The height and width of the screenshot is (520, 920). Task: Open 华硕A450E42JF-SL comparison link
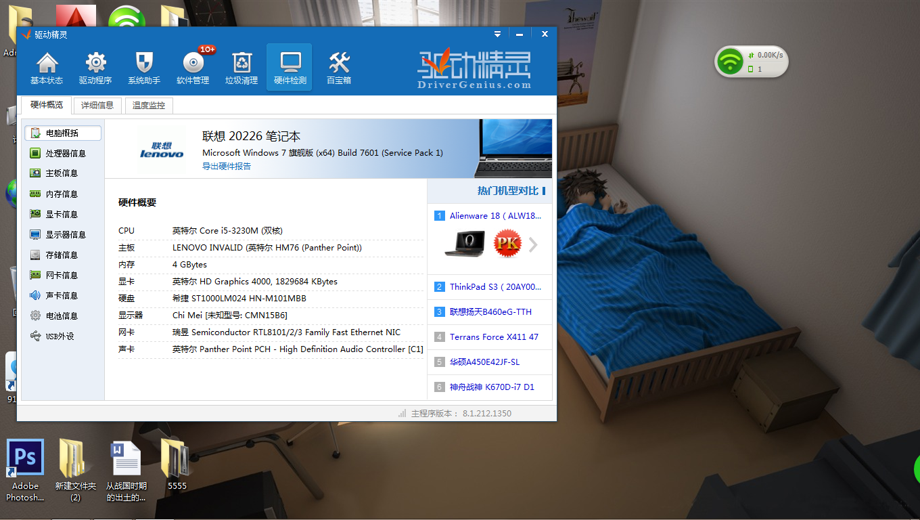485,362
